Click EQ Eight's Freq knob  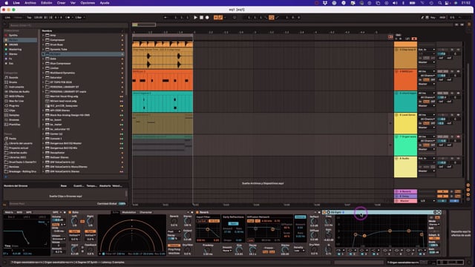pyautogui.click(x=328, y=221)
